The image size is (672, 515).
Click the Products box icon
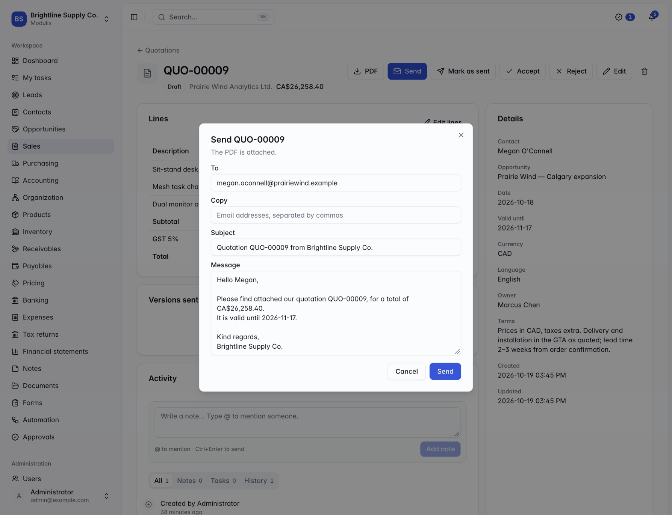15,215
